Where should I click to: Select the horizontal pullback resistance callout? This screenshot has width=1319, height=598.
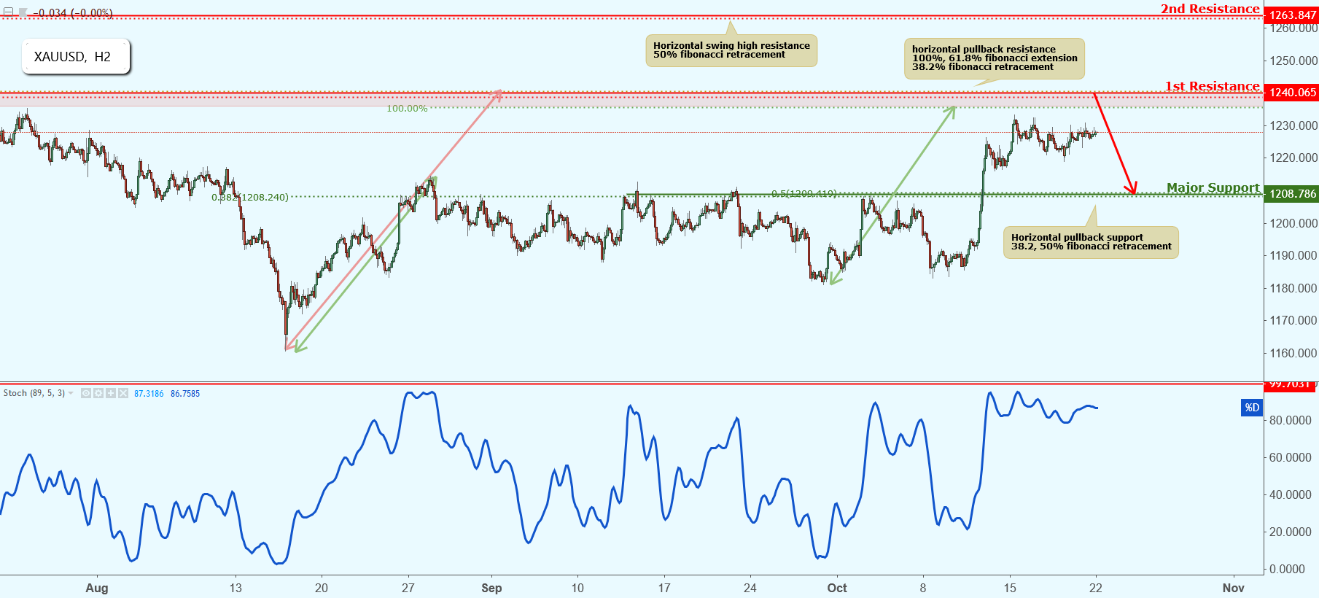point(995,58)
